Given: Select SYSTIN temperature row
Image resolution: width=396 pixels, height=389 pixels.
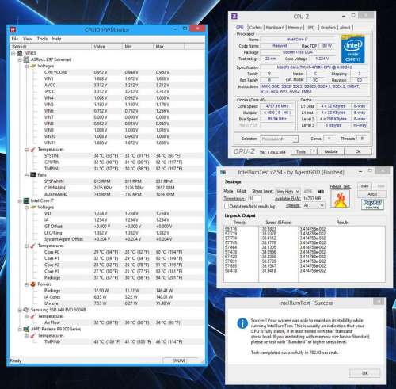Looking at the screenshot, I should 107,156.
